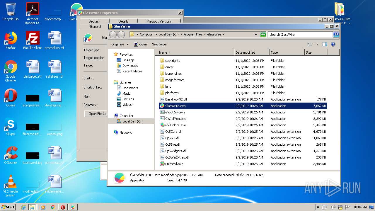Switch to Details tab in Properties

click(x=123, y=21)
